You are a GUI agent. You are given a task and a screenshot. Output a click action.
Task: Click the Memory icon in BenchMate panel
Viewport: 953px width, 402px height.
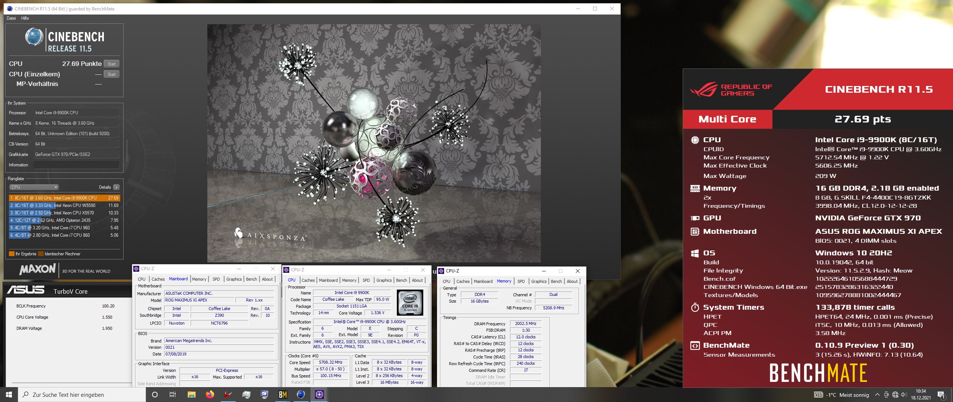pos(695,188)
